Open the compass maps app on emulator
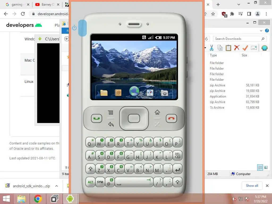The image size is (272, 204). coord(150,93)
